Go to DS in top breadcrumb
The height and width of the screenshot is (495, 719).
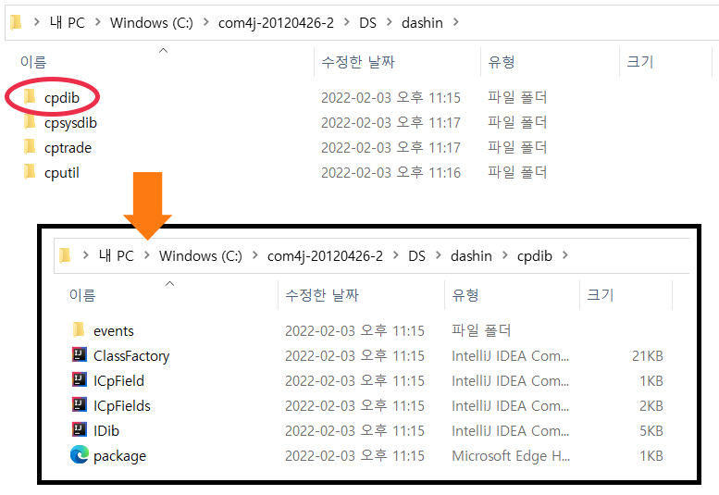tap(367, 22)
